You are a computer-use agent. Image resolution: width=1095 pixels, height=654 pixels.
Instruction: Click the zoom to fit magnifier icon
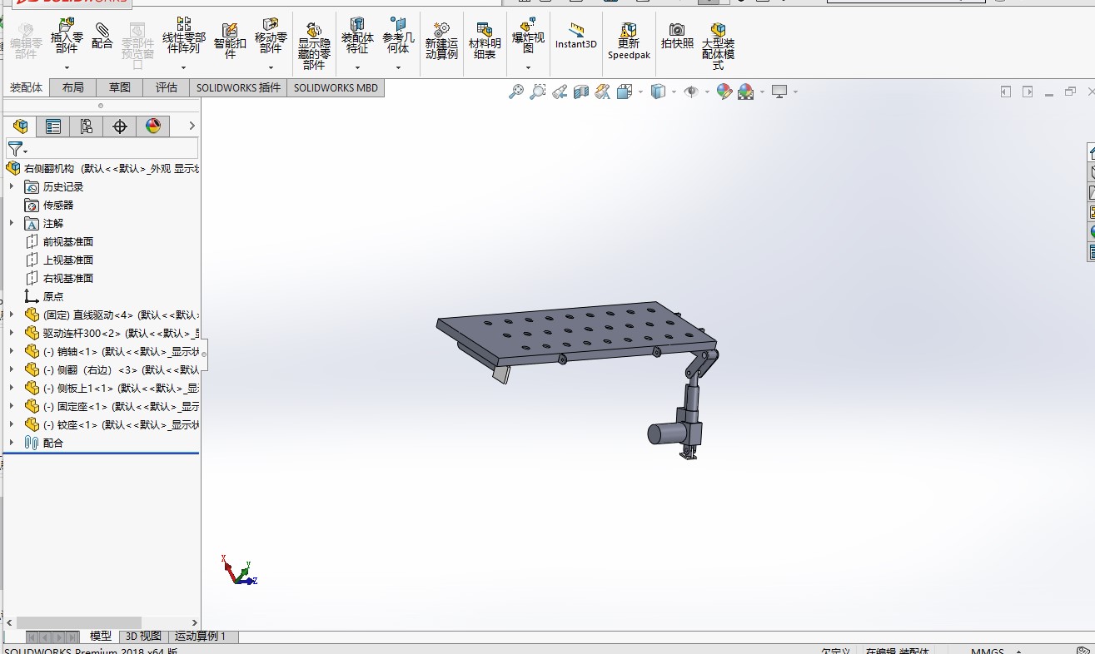tap(516, 92)
